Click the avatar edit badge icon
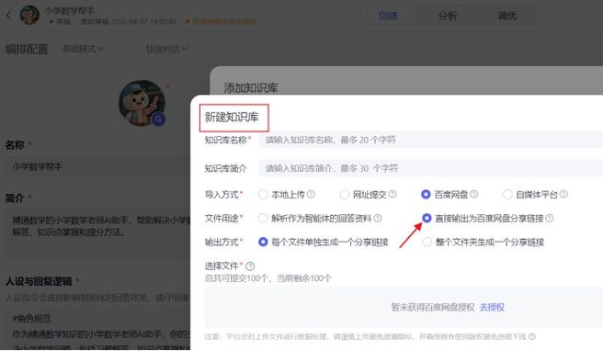Screen dimensions: 603x351 coord(158,119)
